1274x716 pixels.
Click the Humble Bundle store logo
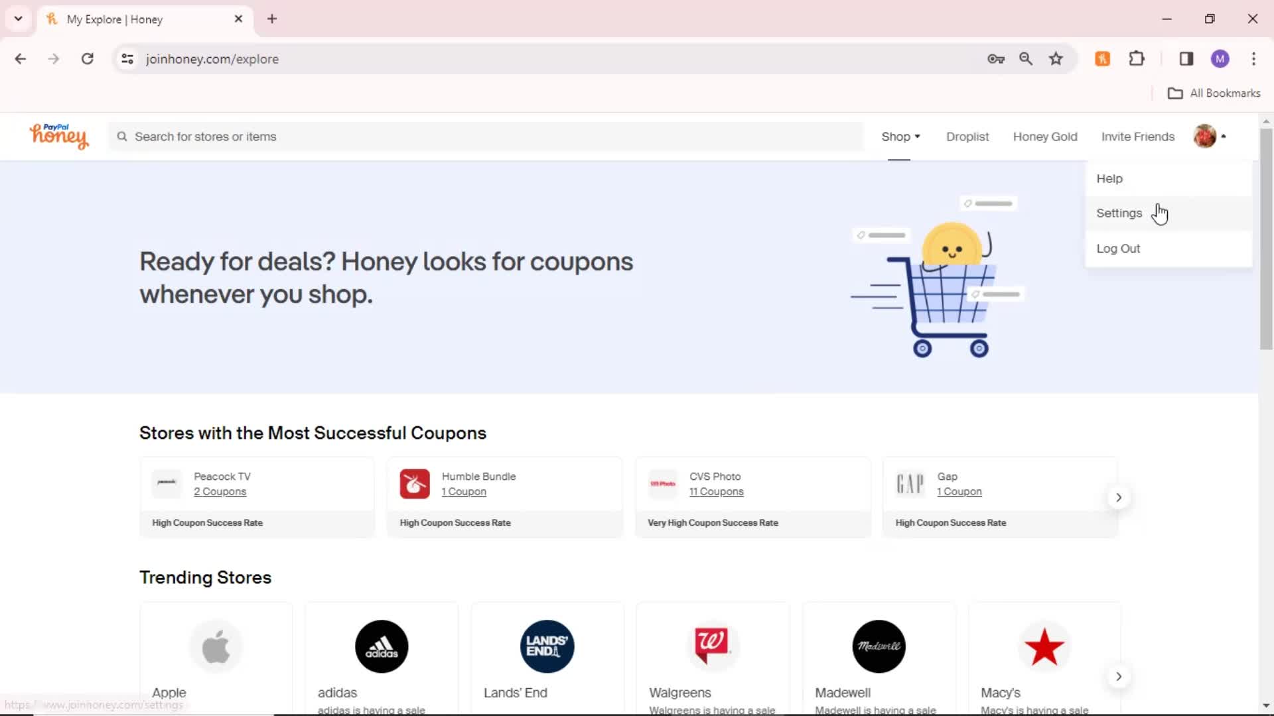coord(415,484)
